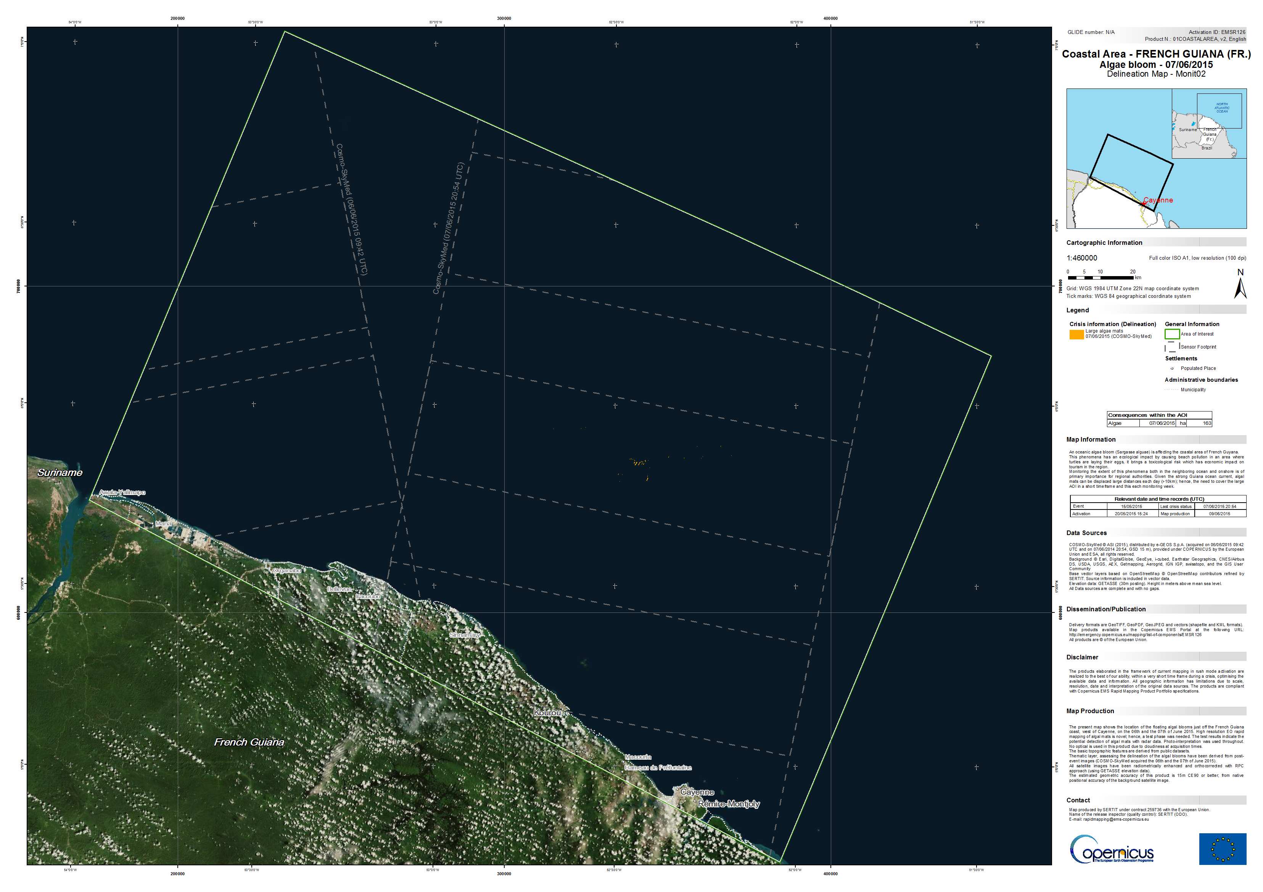Click the Cayenne city label on the map
Viewport: 1263px width, 892px height.
pyautogui.click(x=697, y=792)
